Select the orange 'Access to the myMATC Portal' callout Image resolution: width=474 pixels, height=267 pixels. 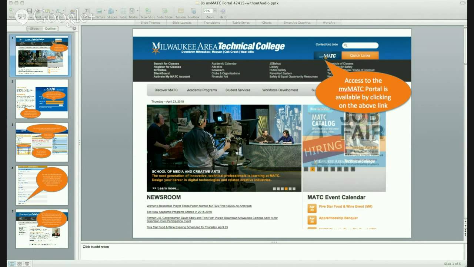[x=363, y=93]
